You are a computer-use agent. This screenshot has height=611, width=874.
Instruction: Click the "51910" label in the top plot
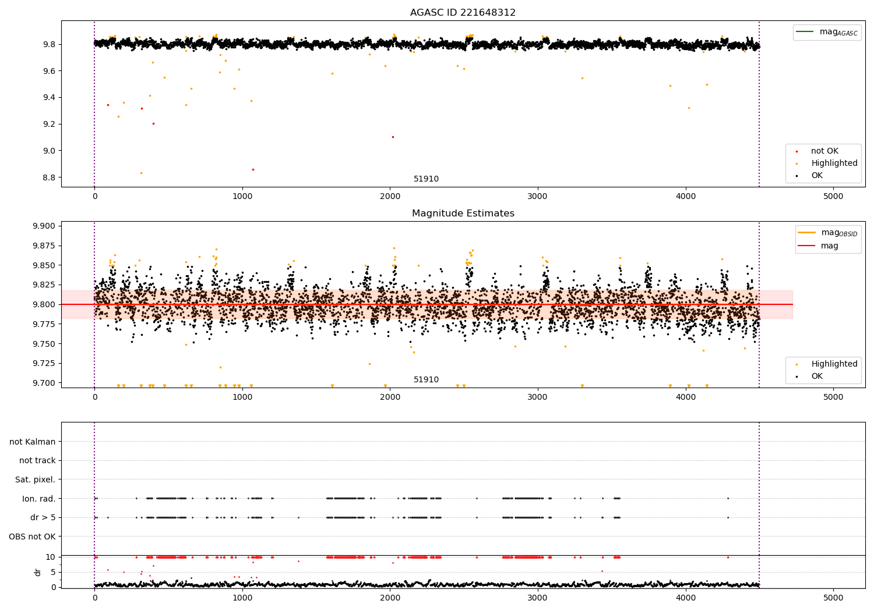coord(426,179)
